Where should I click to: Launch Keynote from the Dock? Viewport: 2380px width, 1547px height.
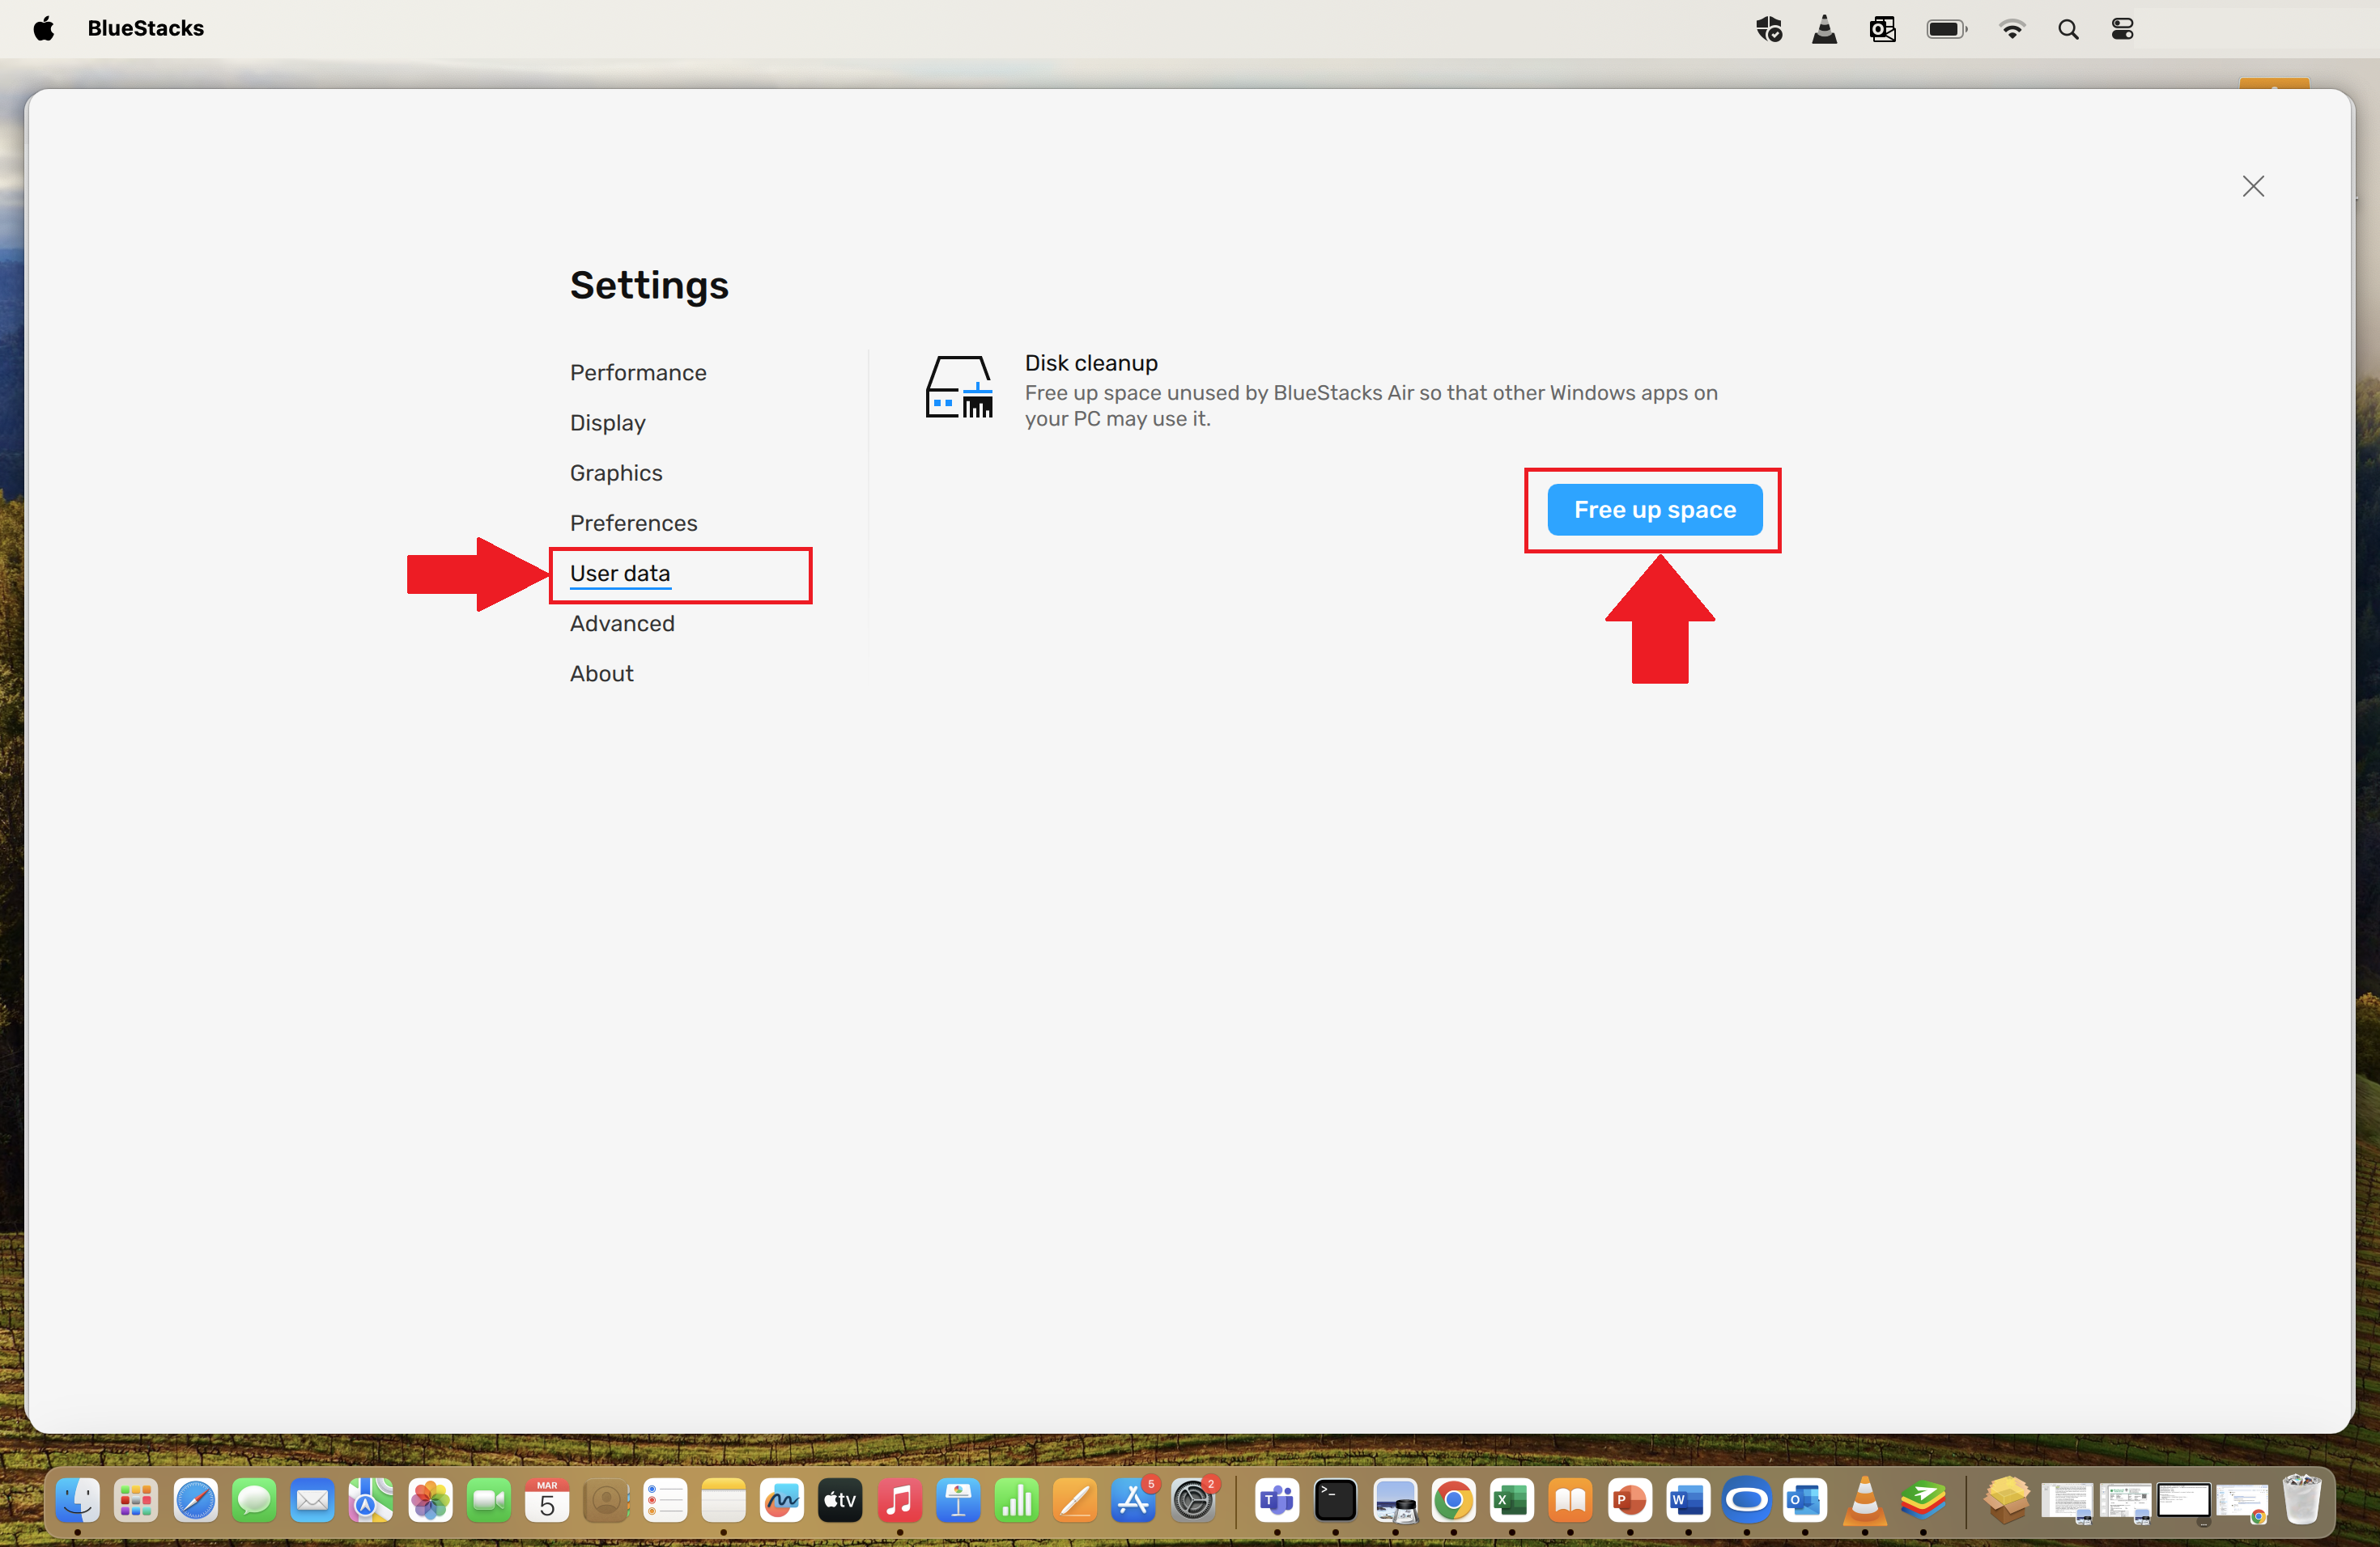point(958,1500)
